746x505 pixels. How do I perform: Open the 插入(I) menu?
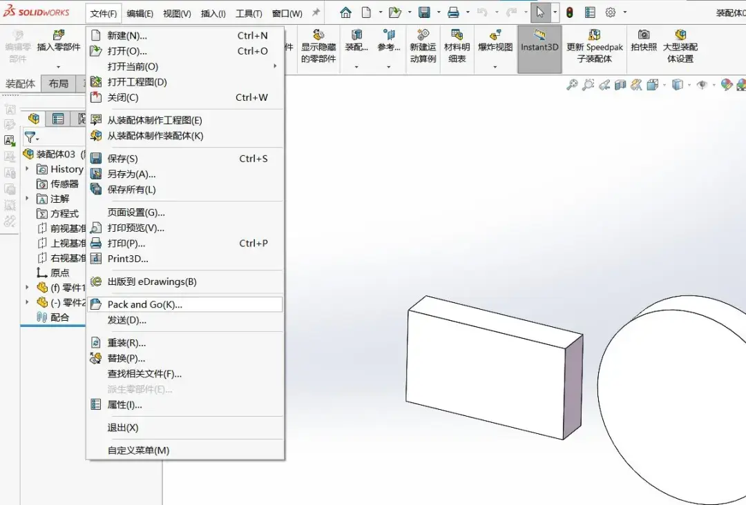coord(213,13)
